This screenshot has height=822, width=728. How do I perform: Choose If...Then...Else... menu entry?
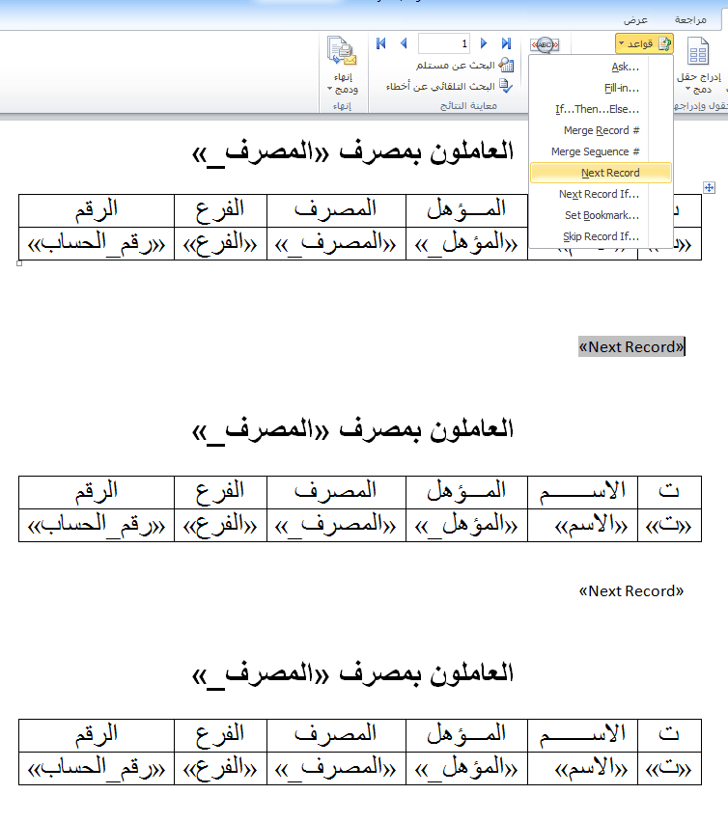[x=597, y=109]
